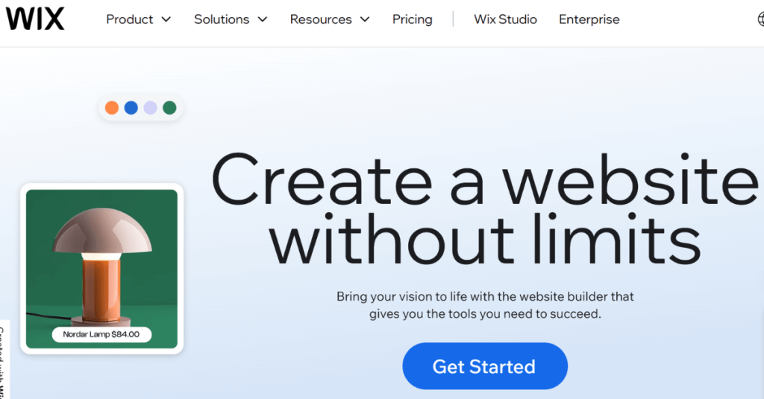Open the language globe icon
This screenshot has width=764, height=399.
(761, 19)
